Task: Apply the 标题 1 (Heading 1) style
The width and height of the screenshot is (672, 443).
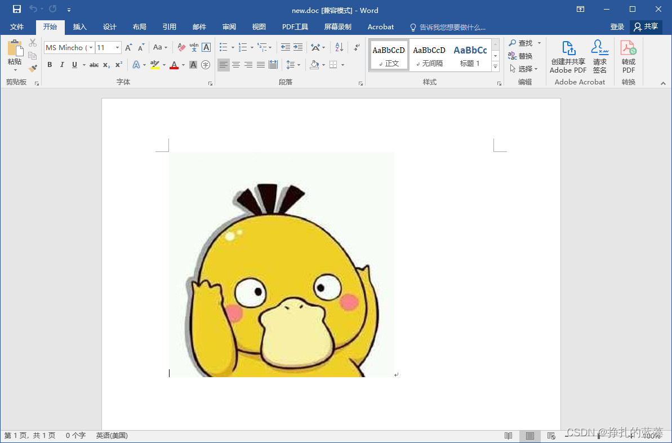Action: click(x=470, y=56)
